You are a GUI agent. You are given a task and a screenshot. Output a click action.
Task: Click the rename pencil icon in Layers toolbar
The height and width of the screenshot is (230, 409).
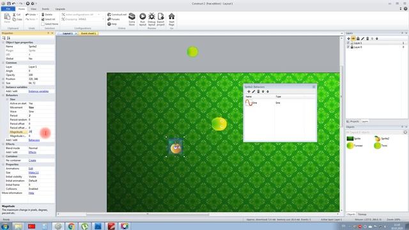362,38
